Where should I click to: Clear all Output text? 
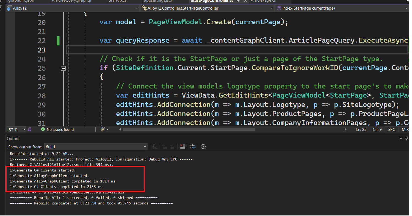tap(182, 147)
